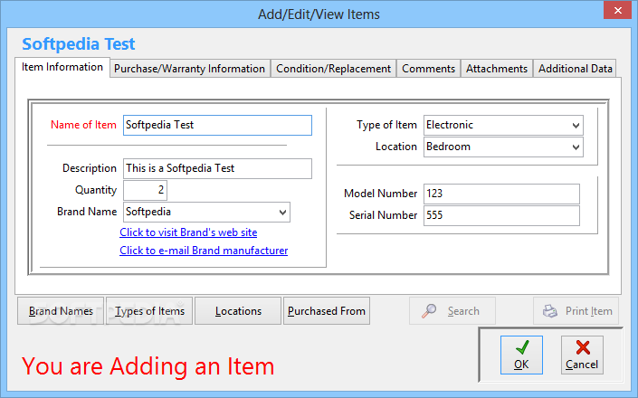This screenshot has width=638, height=398.
Task: Click the Model Number field
Action: click(x=501, y=194)
